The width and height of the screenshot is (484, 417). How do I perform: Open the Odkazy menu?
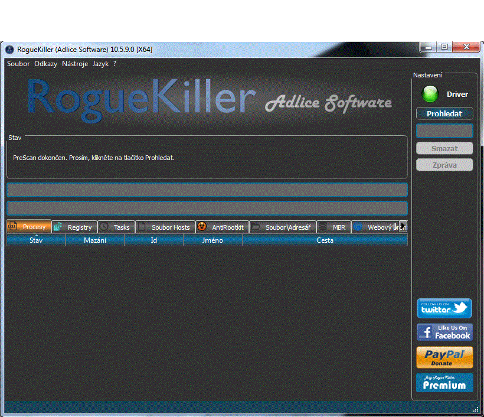pyautogui.click(x=45, y=64)
